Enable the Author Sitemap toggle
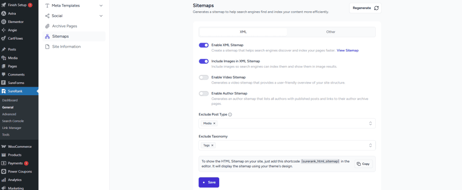This screenshot has height=190, width=462. click(x=203, y=93)
